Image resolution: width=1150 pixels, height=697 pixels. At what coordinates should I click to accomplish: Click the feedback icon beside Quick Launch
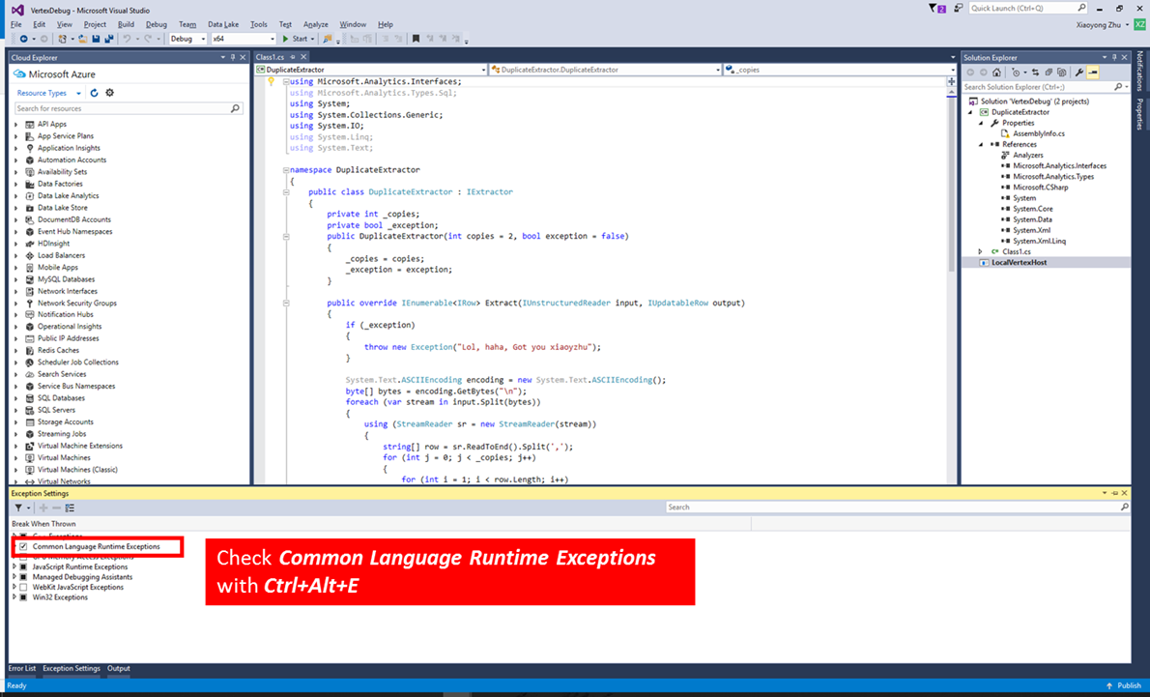coord(958,9)
